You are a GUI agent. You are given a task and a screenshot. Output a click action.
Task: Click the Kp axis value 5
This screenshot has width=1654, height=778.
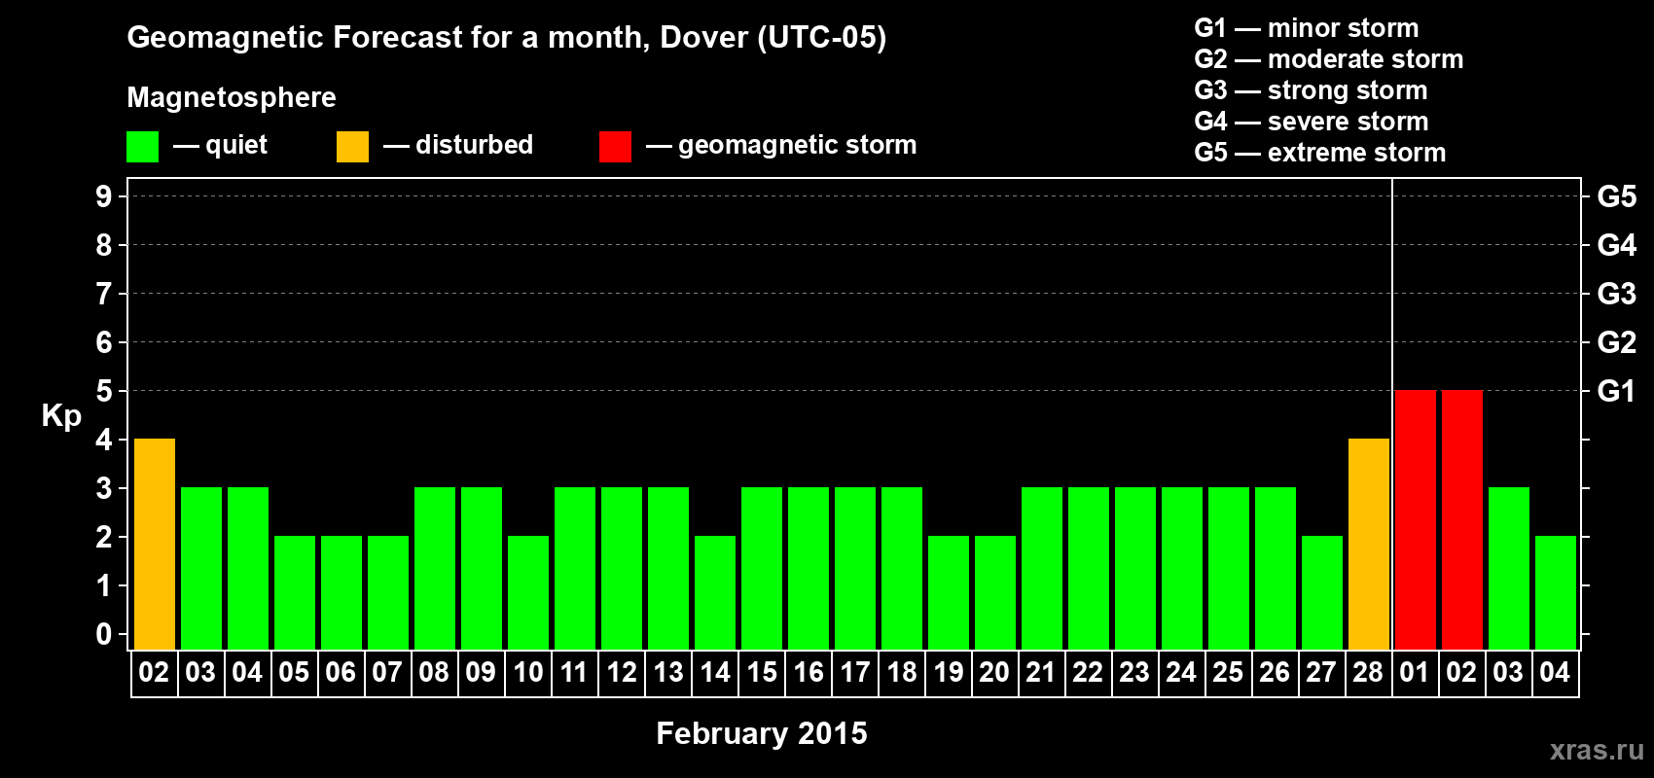pos(104,391)
